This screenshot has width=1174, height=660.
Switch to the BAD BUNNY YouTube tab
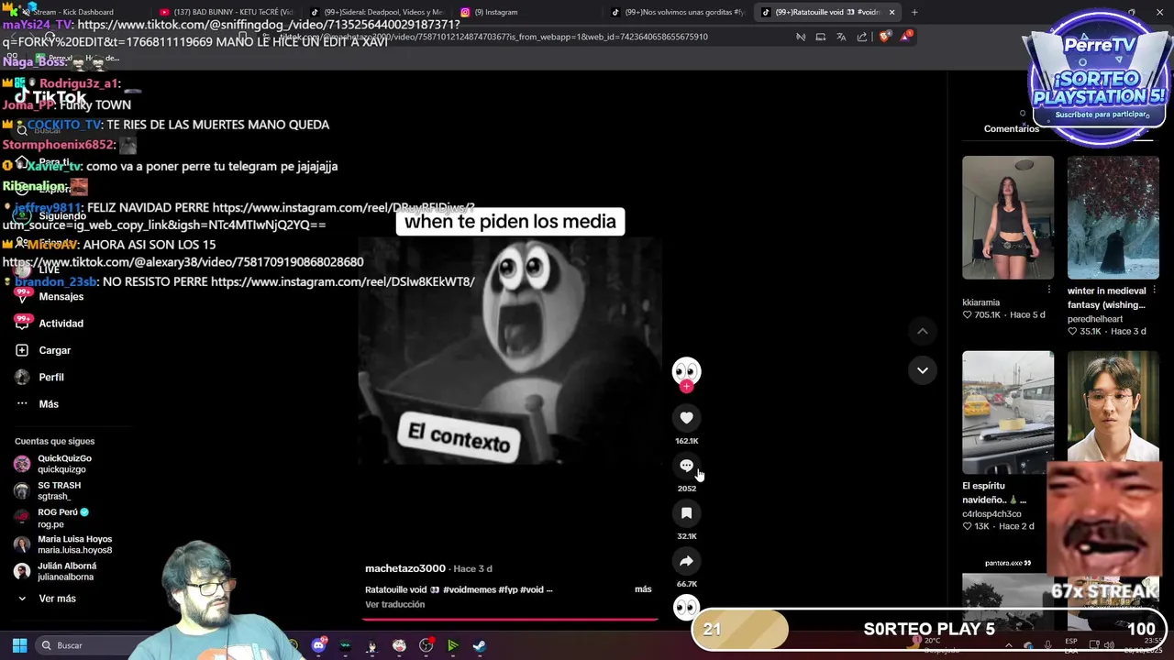tap(227, 12)
